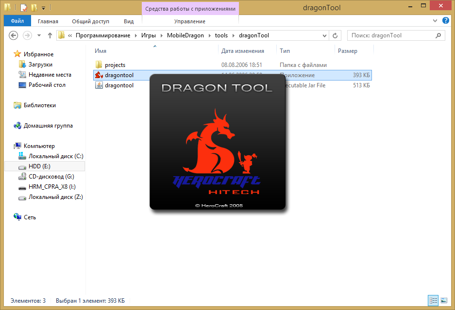Image resolution: width=455 pixels, height=310 pixels.
Task: Open Explorer help question mark
Action: [x=445, y=20]
